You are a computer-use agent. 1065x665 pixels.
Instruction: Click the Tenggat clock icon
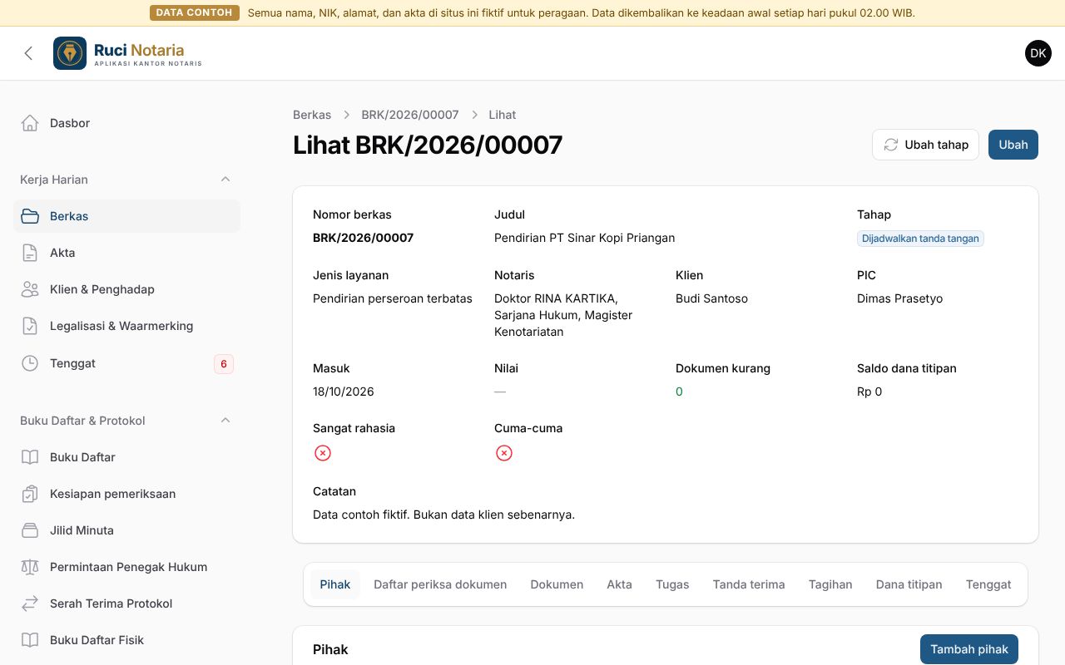click(30, 363)
